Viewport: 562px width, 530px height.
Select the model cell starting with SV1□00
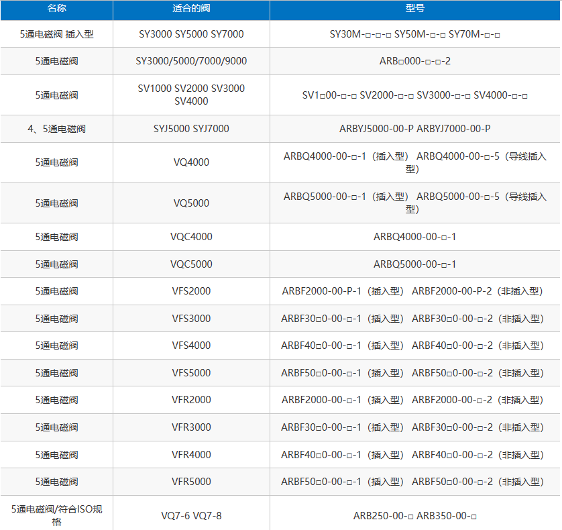(x=414, y=95)
